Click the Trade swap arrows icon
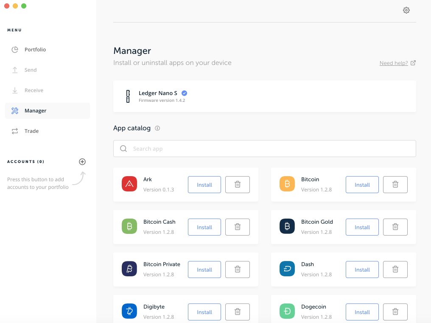The width and height of the screenshot is (431, 323). [x=15, y=131]
